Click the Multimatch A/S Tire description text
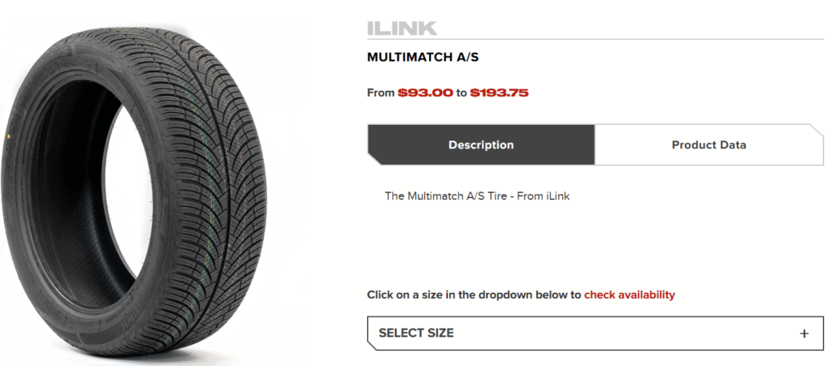The width and height of the screenshot is (832, 366). [477, 196]
